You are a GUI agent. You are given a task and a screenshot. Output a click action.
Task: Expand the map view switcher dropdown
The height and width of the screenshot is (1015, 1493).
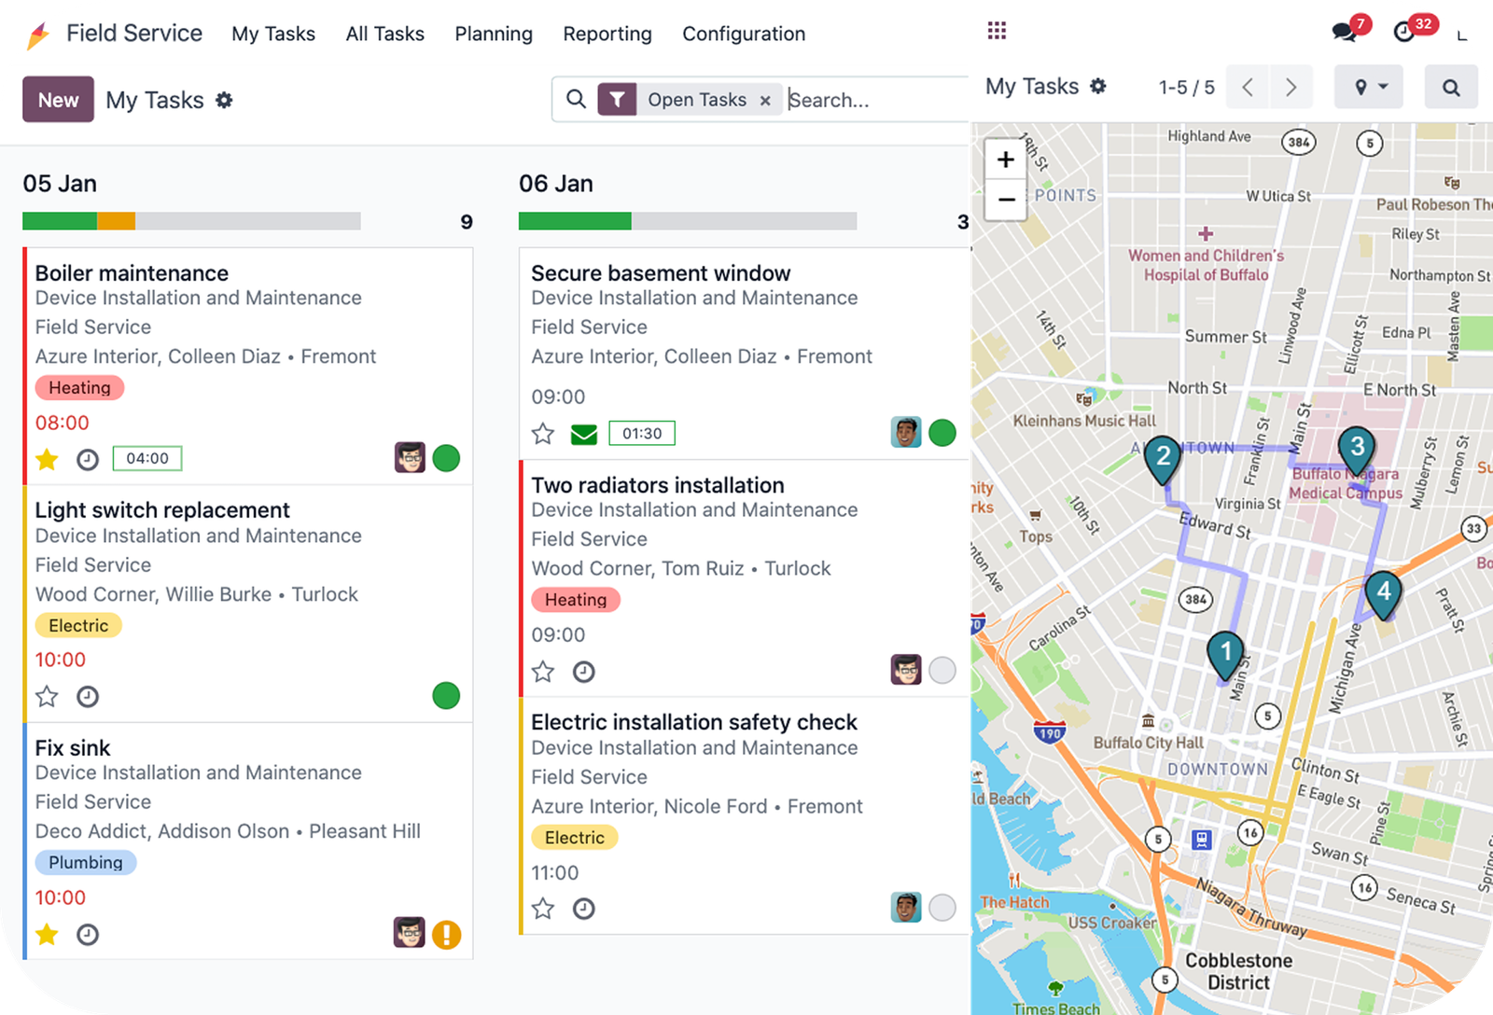point(1369,88)
